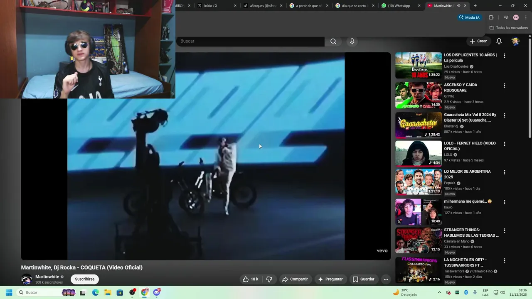Open the YouTube account avatar menu
The image size is (532, 299).
[x=515, y=41]
